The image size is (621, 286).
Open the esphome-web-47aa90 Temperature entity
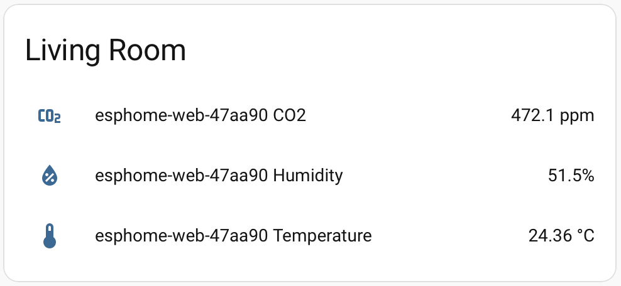(233, 236)
